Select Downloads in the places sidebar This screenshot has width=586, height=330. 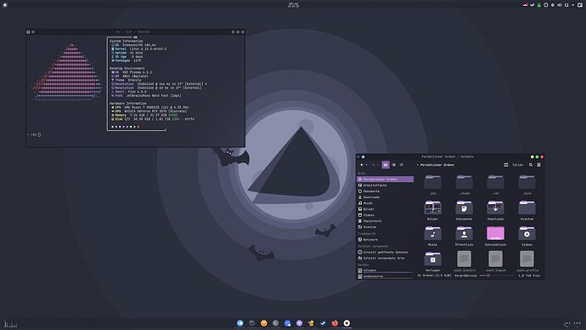pos(386,197)
